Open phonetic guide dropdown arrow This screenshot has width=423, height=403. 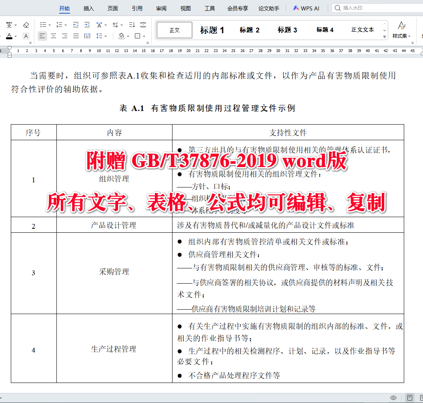click(16, 25)
